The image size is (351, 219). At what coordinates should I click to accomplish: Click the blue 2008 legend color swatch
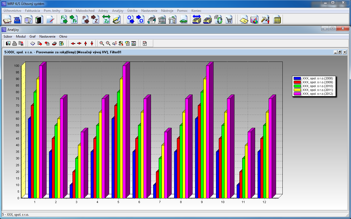pyautogui.click(x=297, y=78)
